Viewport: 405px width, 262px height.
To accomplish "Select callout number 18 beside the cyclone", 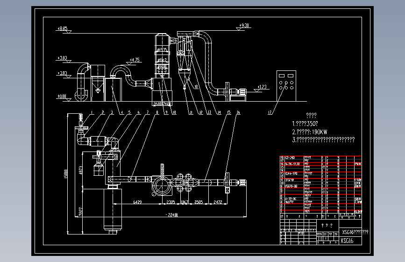I will pyautogui.click(x=196, y=87).
